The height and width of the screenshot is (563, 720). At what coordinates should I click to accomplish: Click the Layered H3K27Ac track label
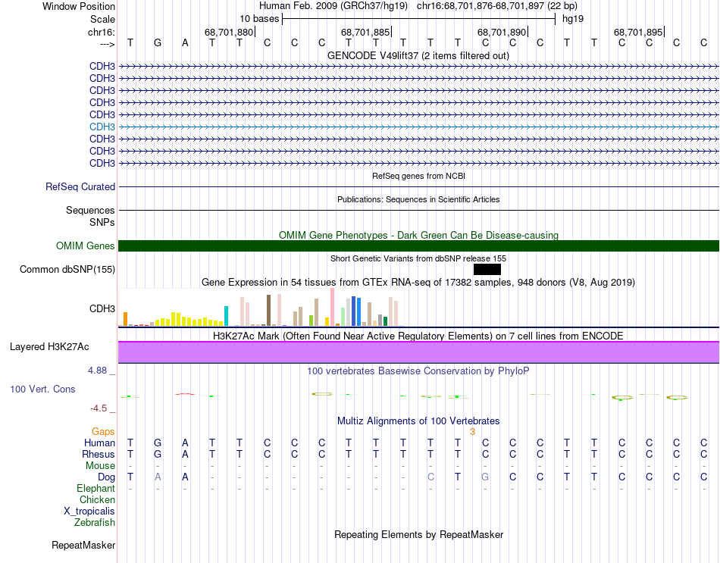[x=49, y=347]
